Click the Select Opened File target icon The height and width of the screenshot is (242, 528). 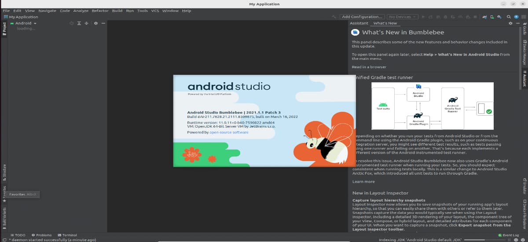point(72,23)
